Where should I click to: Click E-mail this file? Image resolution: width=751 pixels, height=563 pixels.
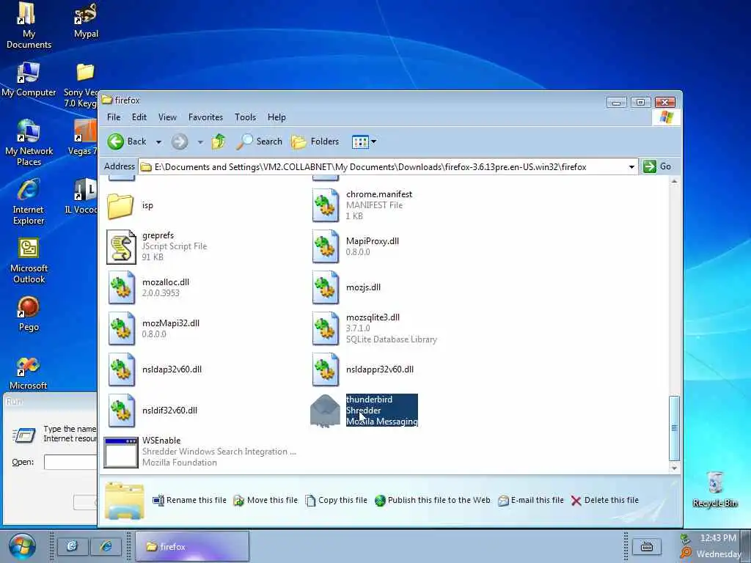(x=531, y=500)
